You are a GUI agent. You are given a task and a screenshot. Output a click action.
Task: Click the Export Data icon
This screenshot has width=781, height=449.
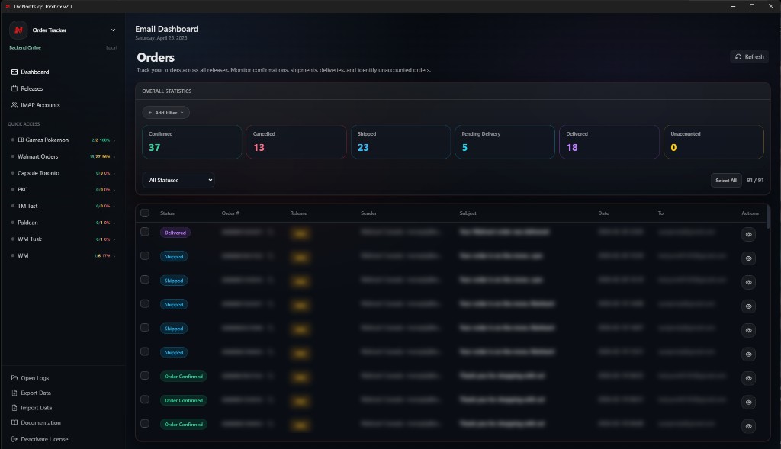pyautogui.click(x=13, y=393)
